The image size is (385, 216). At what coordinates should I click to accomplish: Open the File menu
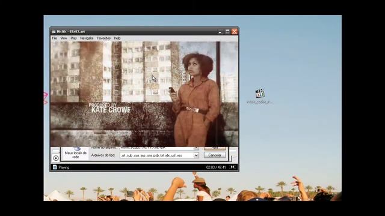[x=55, y=38]
